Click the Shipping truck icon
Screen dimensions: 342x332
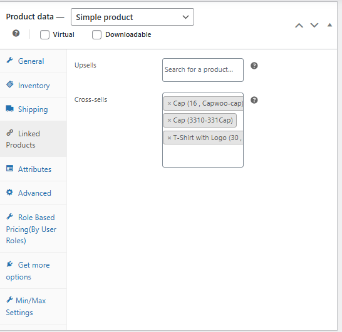(9, 108)
